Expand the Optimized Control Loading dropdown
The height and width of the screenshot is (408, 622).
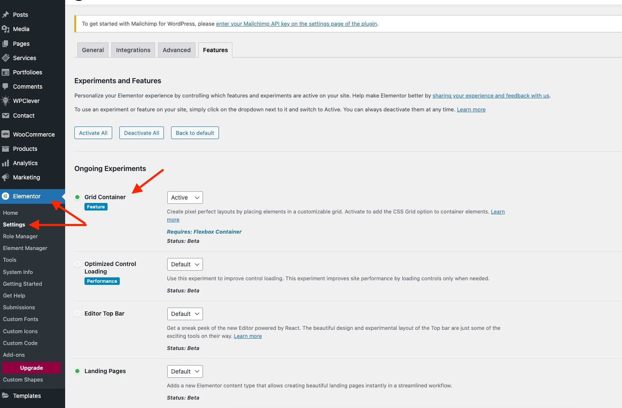coord(185,264)
